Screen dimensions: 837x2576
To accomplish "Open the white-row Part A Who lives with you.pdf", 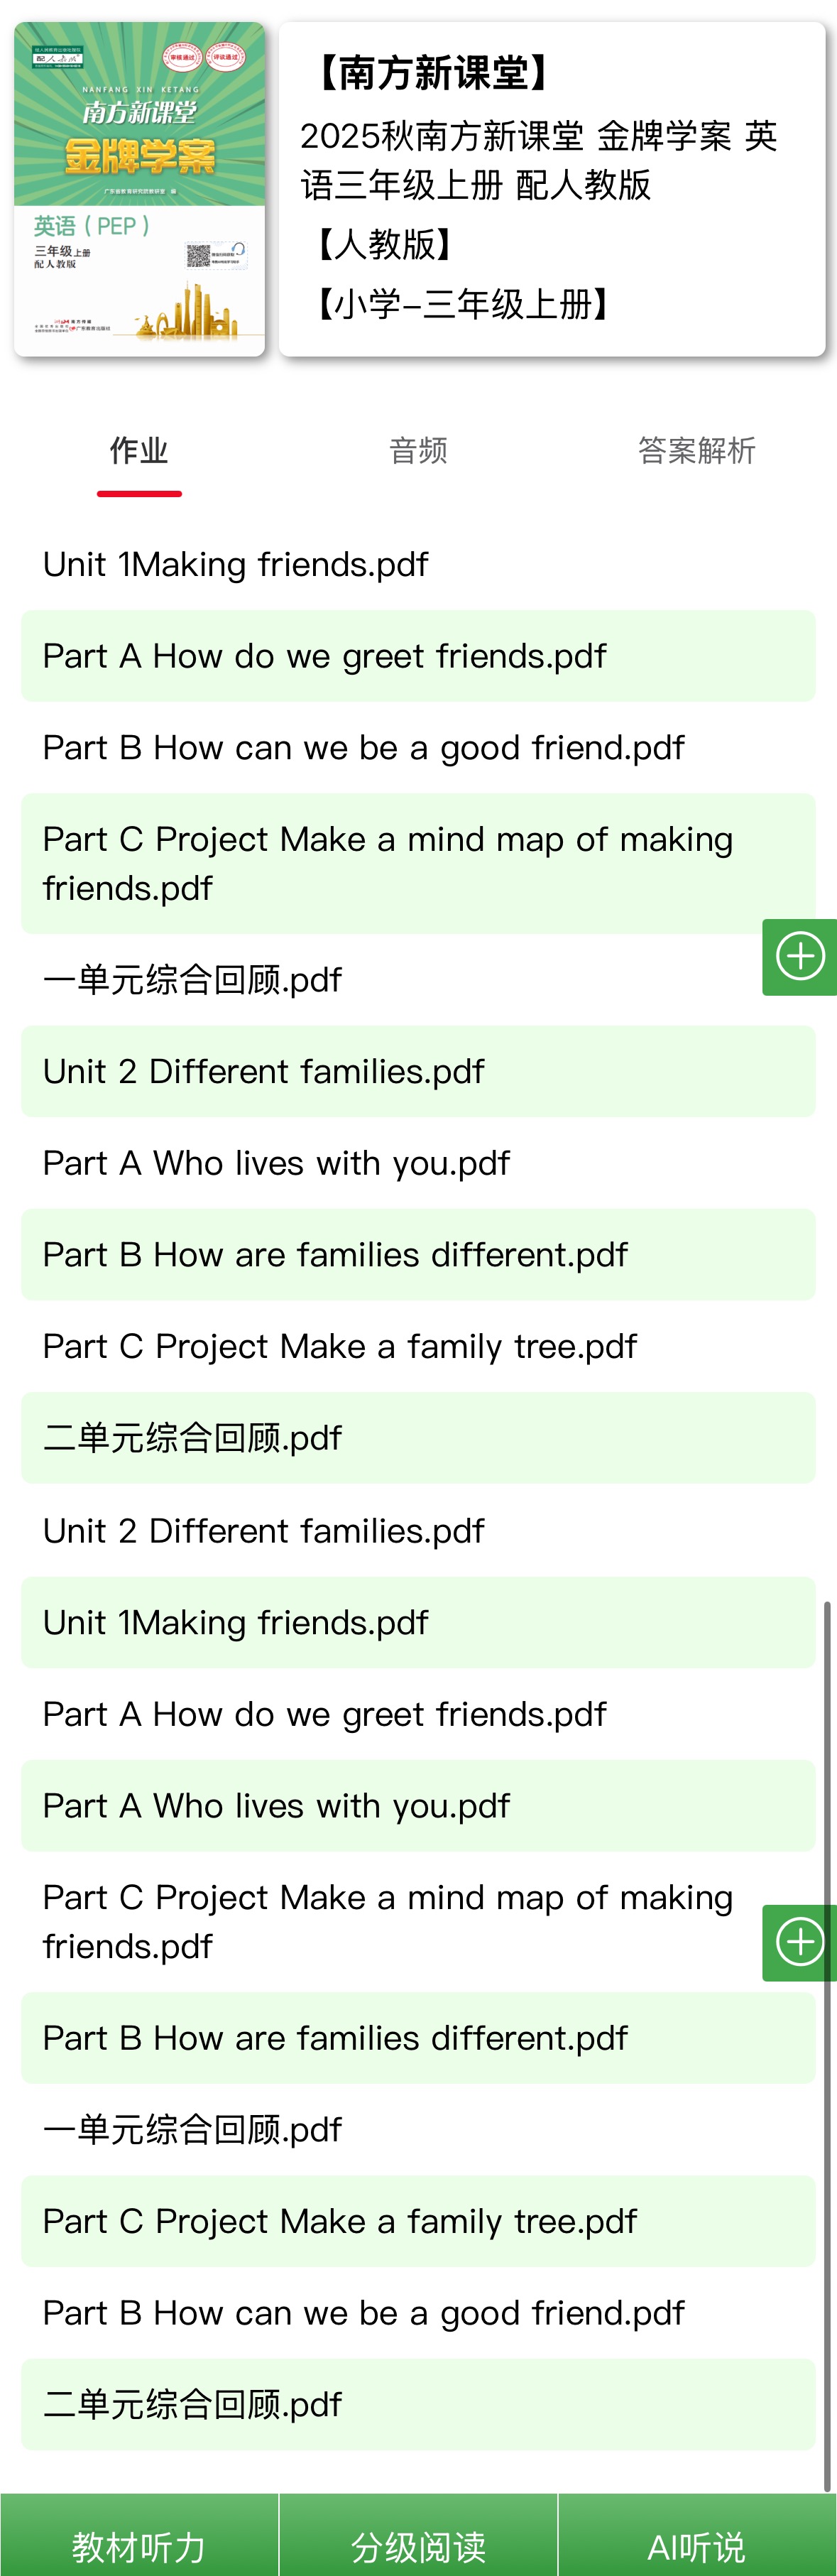I will coord(276,1163).
